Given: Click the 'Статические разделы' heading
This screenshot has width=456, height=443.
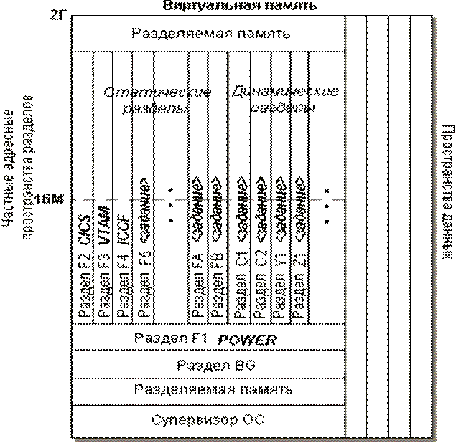Looking at the screenshot, I should [157, 100].
